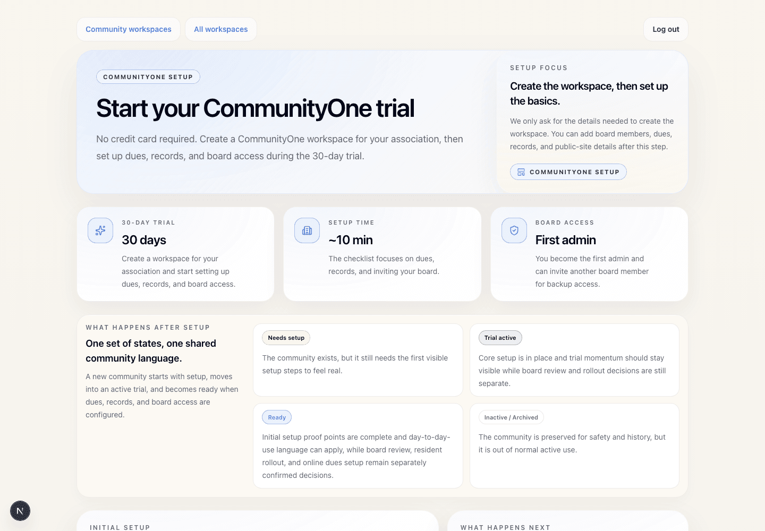Click the 'Setup Focus' label
This screenshot has height=531, width=765.
tap(539, 68)
